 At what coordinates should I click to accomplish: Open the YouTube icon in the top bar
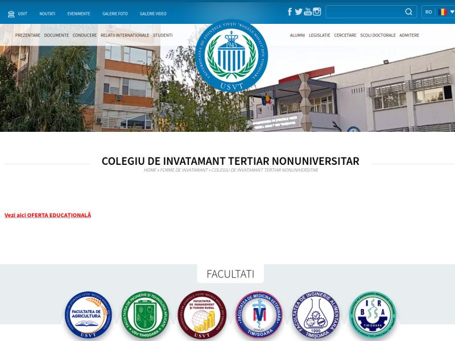pyautogui.click(x=308, y=10)
